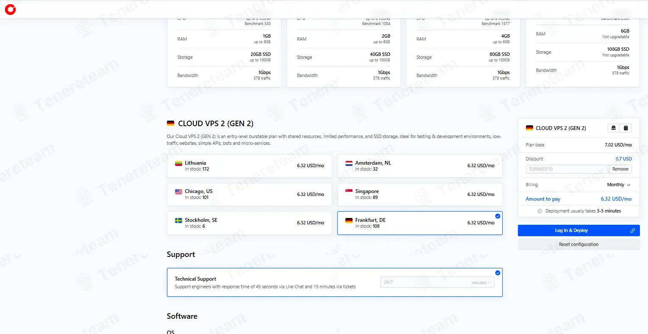This screenshot has width=648, height=334.
Task: Click 'Benchmark 530' text
Action: coord(258,24)
